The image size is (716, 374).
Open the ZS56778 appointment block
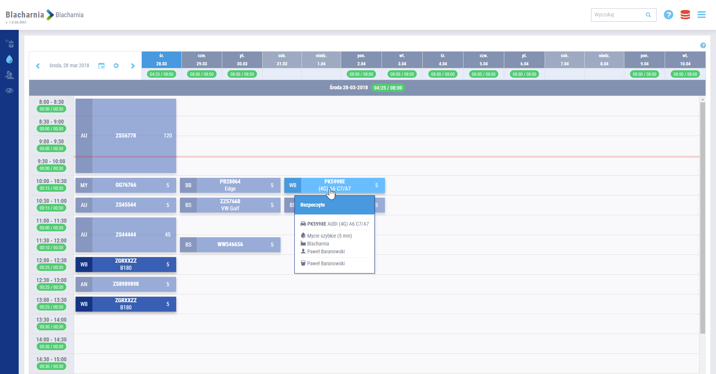point(126,136)
